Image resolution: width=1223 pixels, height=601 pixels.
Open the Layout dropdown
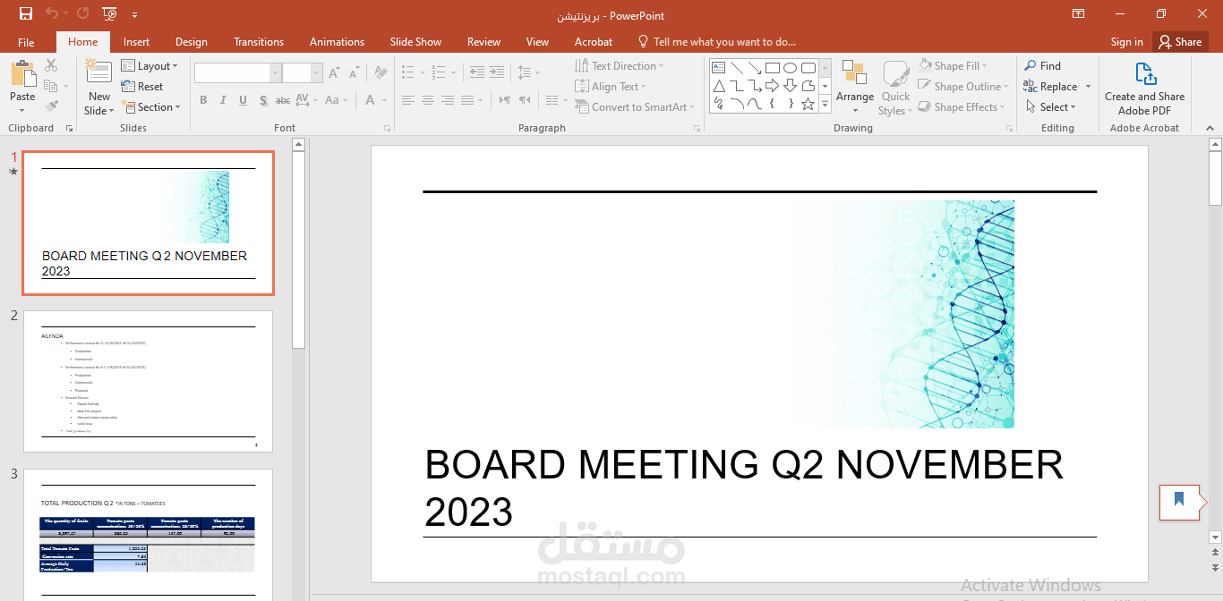coord(150,66)
